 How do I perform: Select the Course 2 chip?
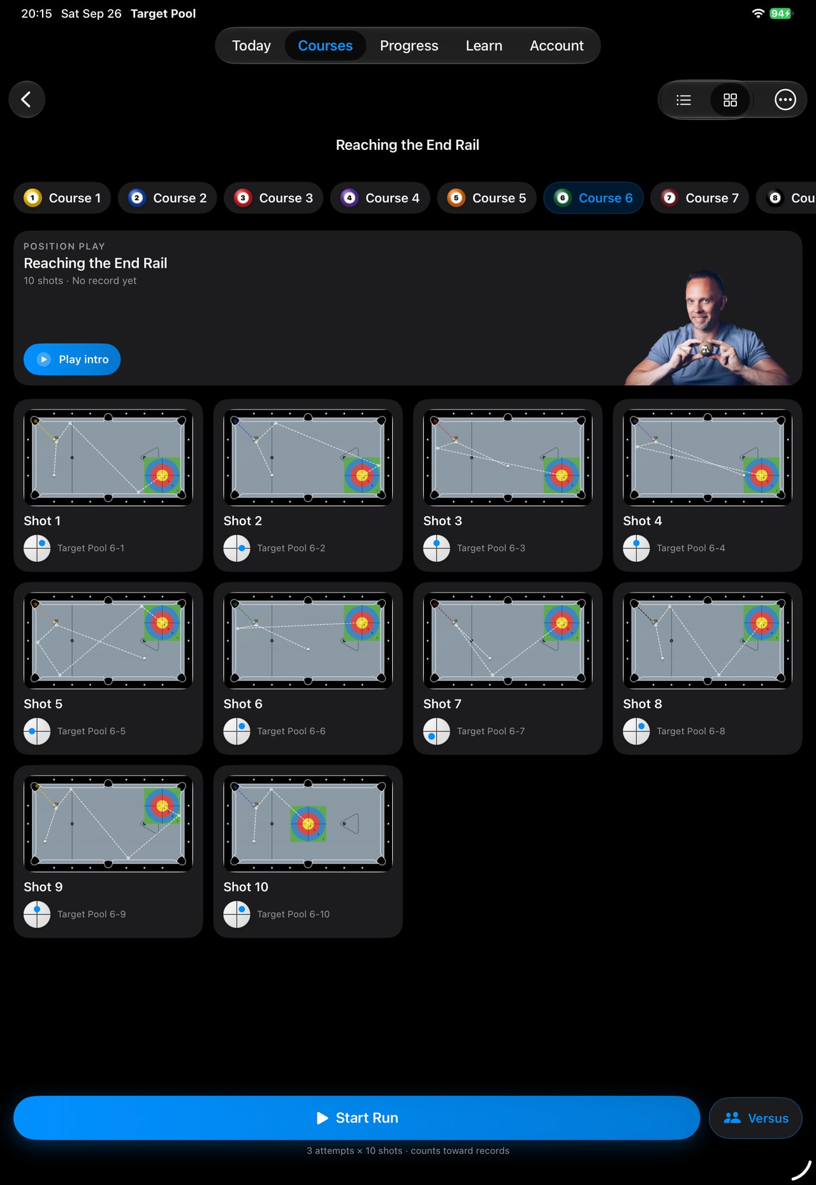[167, 198]
